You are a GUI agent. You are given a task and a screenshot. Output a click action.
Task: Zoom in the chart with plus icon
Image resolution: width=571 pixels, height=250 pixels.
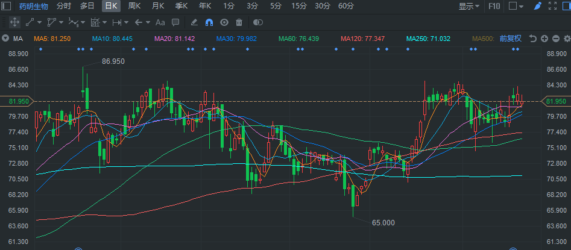544,39
